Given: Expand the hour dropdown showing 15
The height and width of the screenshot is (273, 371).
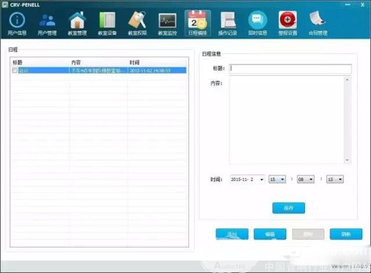Looking at the screenshot, I should [283, 180].
